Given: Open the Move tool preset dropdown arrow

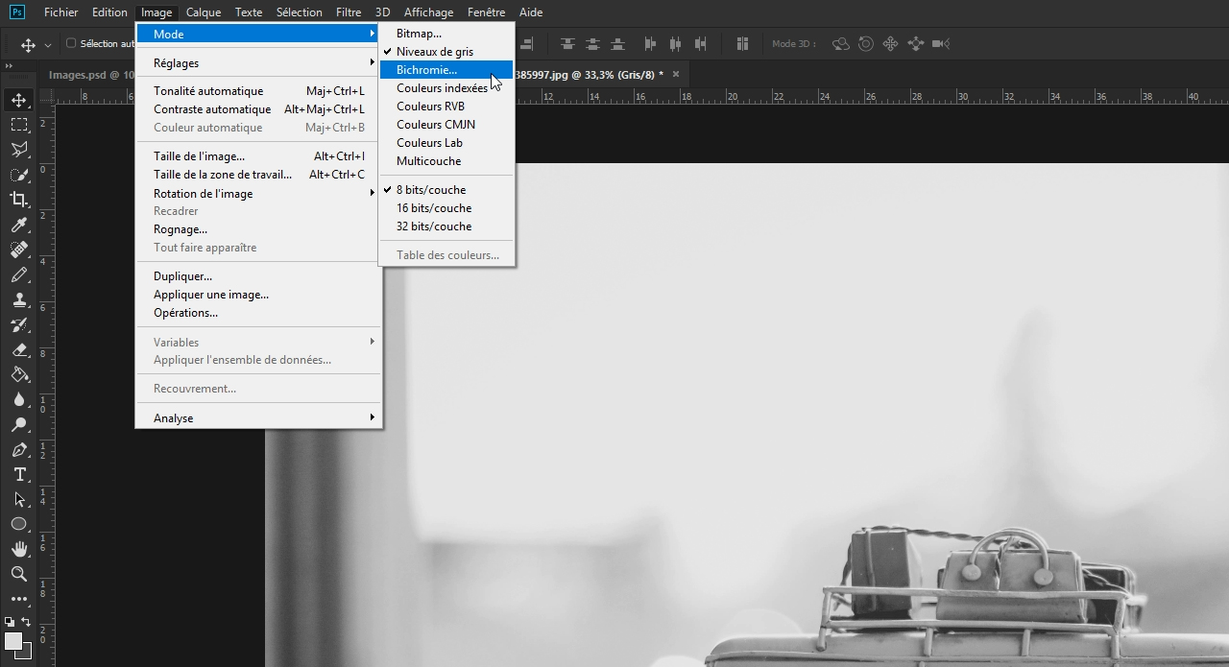Looking at the screenshot, I should (47, 45).
